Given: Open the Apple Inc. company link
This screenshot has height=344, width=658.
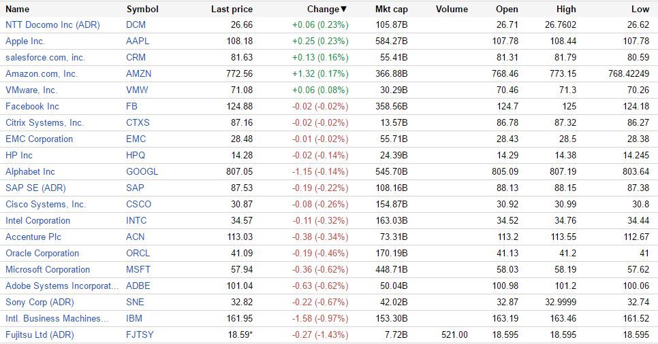Looking at the screenshot, I should click(x=25, y=41).
